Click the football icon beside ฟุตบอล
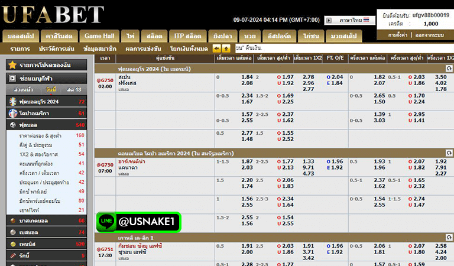Screen dimensions: 454x266 pos(13,125)
